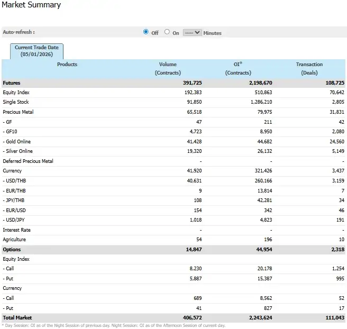Enable Auto-refresh with the On radio button
Viewport: 347px width, 329px height.
click(x=167, y=32)
